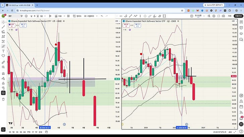Select the crosshair cursor tool
The height and width of the screenshot is (137, 244).
click(x=3, y=22)
